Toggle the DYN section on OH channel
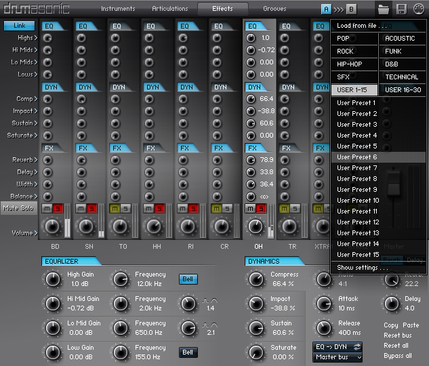Viewport: 429px width, 366px height. tap(256, 87)
